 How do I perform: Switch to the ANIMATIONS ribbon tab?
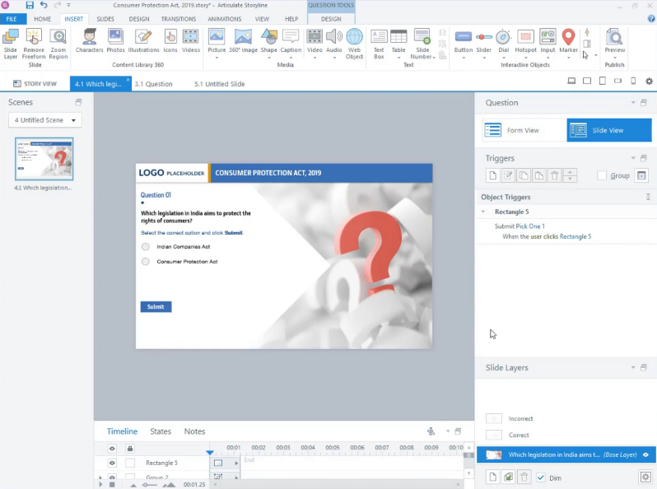tap(225, 19)
